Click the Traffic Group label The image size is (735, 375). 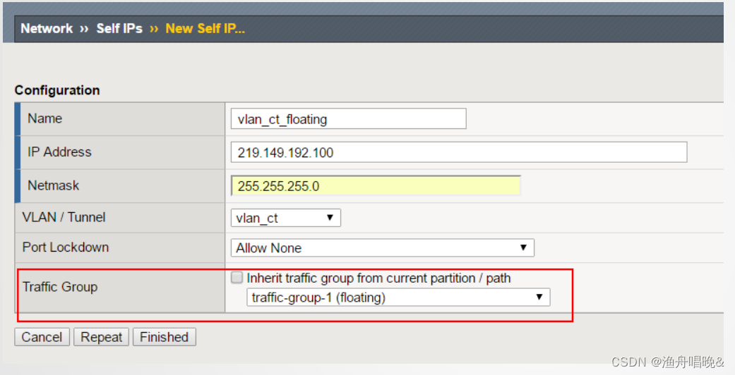coord(60,286)
